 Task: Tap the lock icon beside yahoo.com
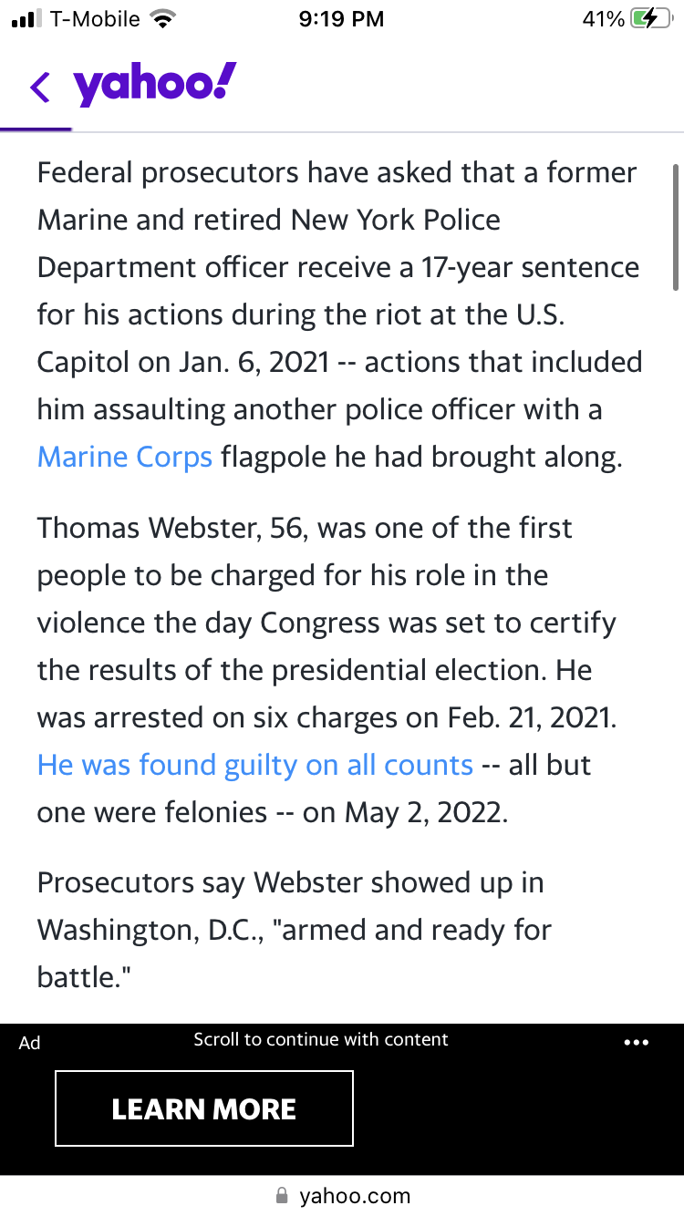[283, 1195]
